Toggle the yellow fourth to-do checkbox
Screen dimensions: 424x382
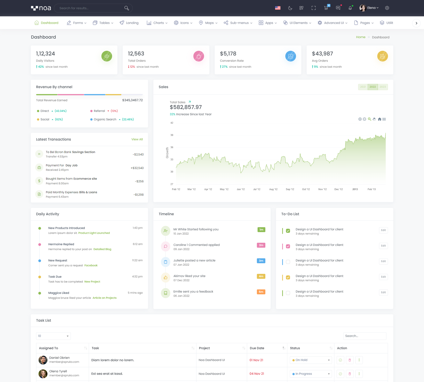pyautogui.click(x=288, y=277)
